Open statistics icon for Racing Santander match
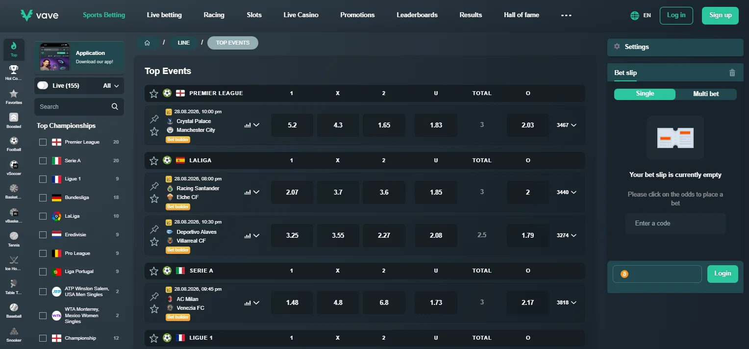The image size is (749, 349). pos(248,192)
